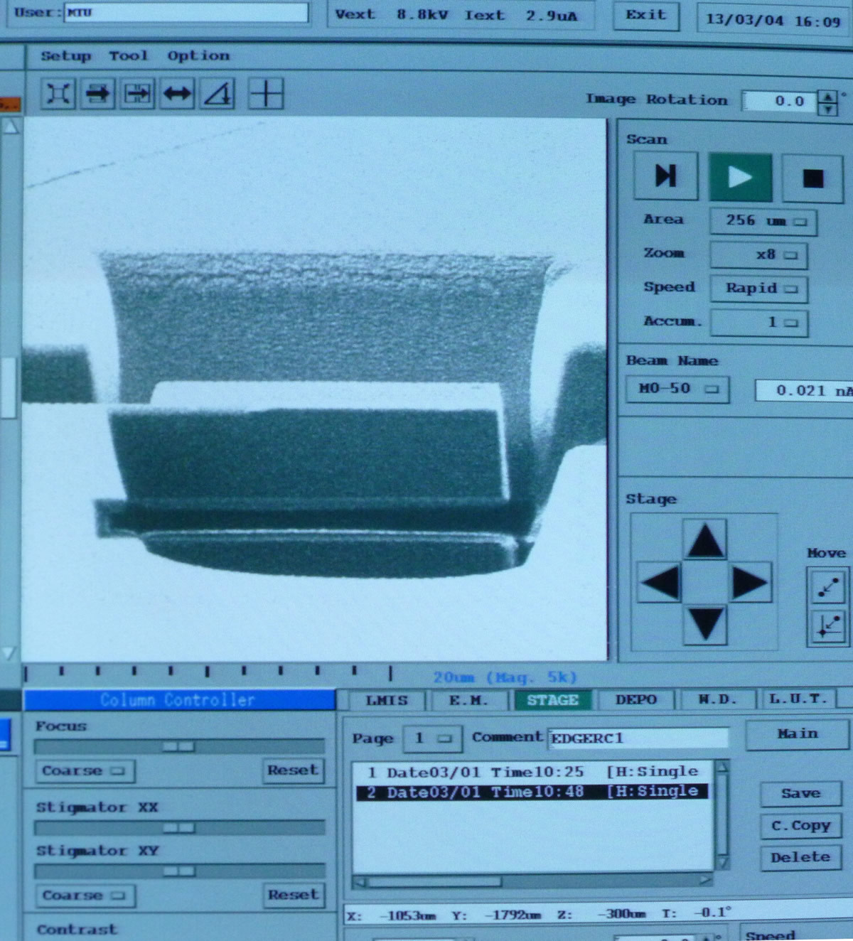
Task: Click the single-step scan button
Action: 666,176
